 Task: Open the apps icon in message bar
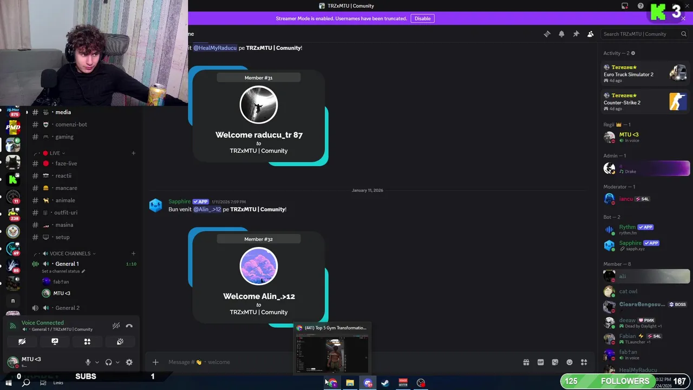click(584, 362)
